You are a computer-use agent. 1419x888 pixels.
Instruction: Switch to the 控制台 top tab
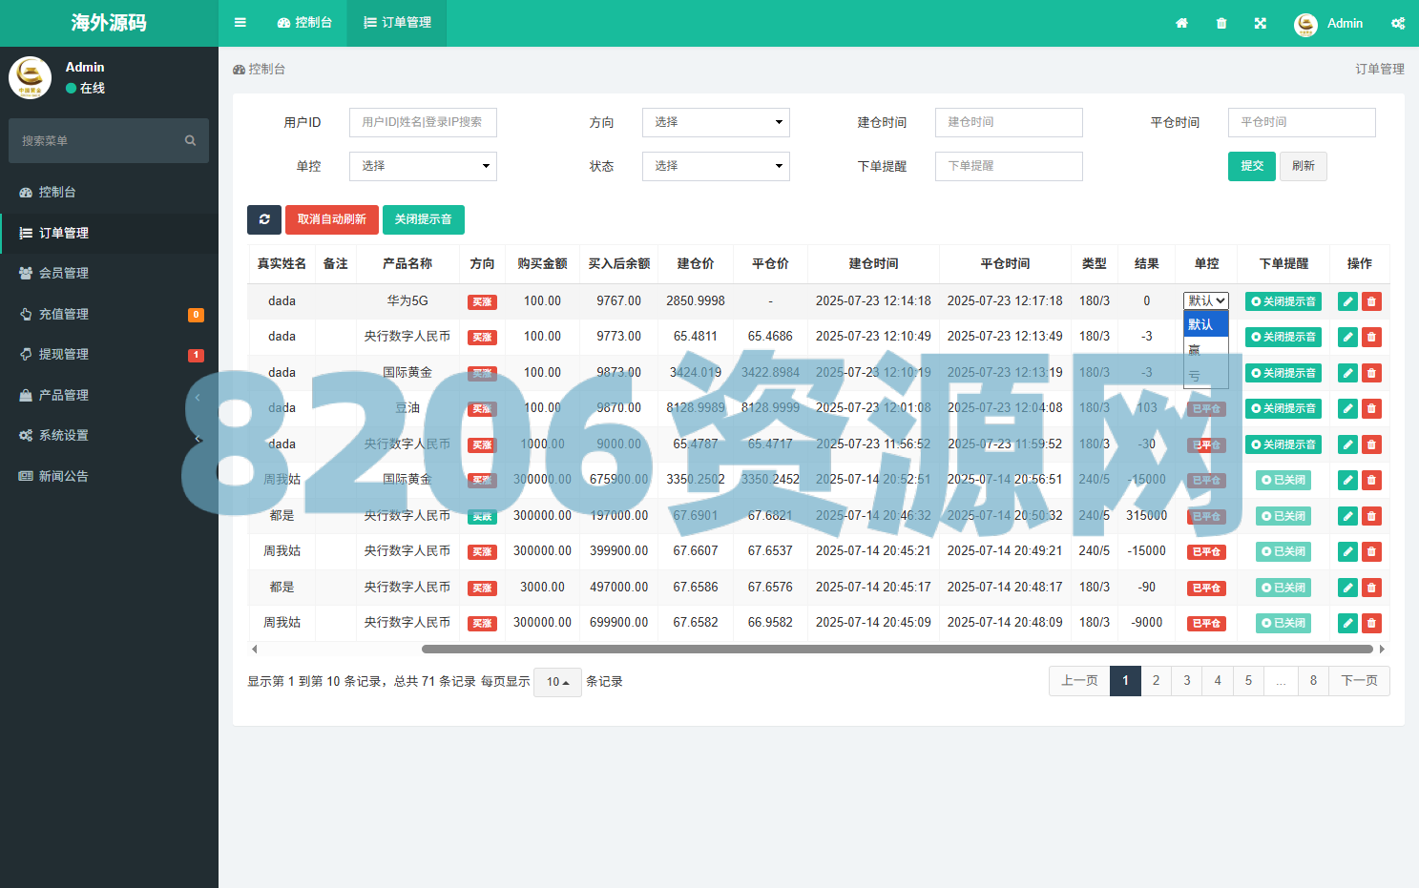(305, 23)
